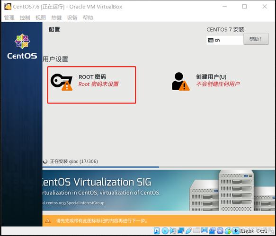
Task: Open the 设备 menu
Action: [x=72, y=17]
